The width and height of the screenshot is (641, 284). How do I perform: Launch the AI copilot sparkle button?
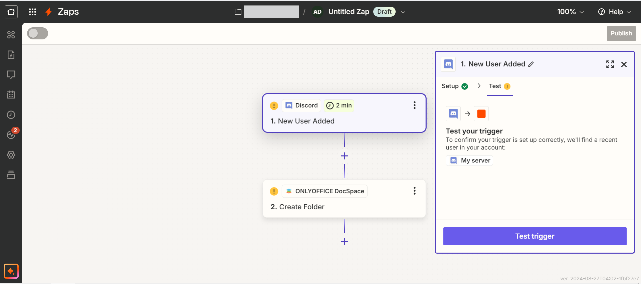[x=11, y=271]
